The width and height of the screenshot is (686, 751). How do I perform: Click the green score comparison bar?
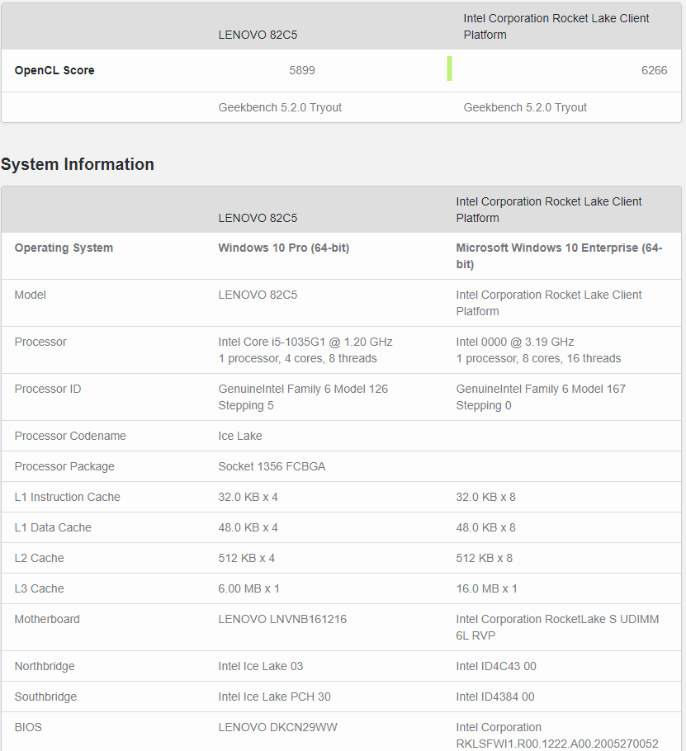[449, 68]
